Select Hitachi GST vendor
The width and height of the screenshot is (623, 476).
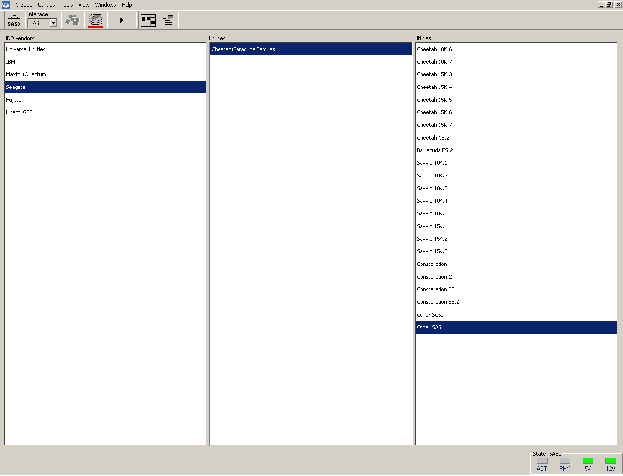106,112
